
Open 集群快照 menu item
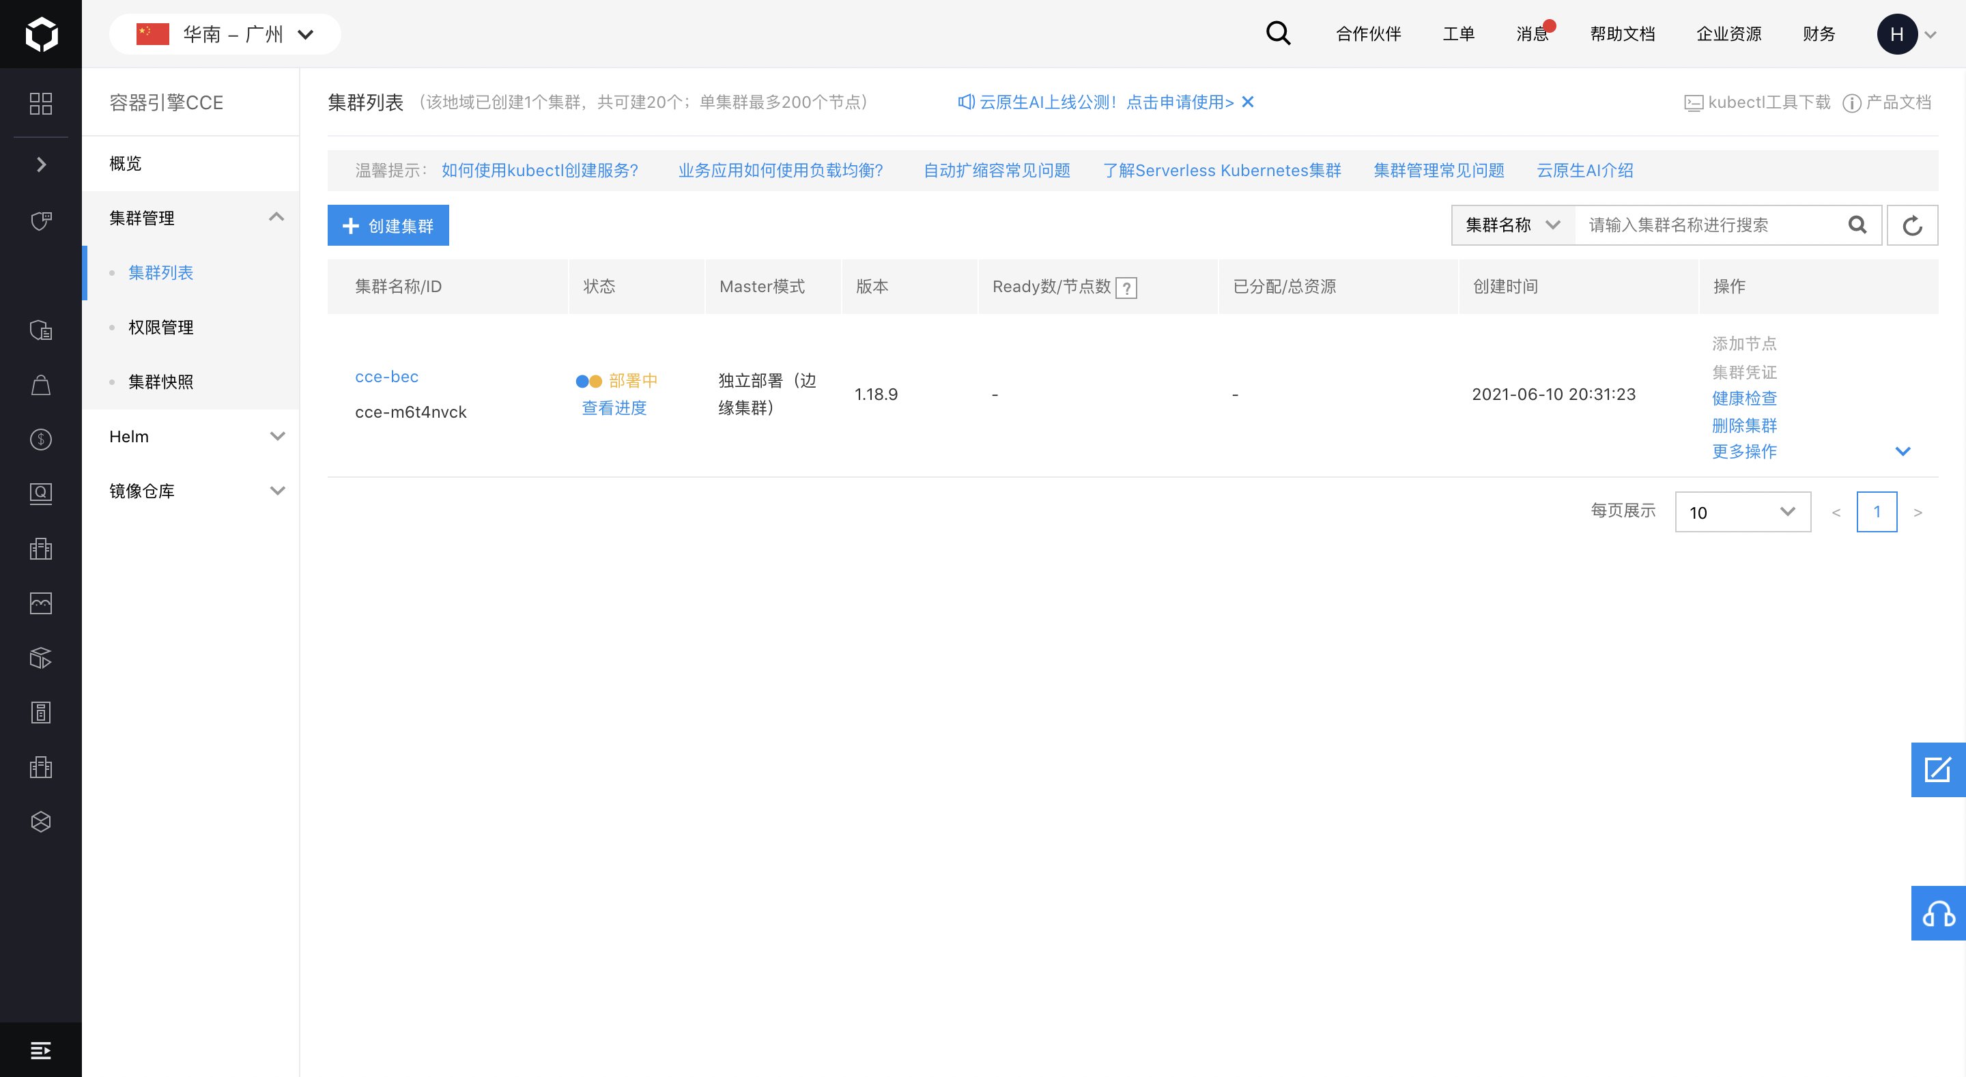pos(161,381)
